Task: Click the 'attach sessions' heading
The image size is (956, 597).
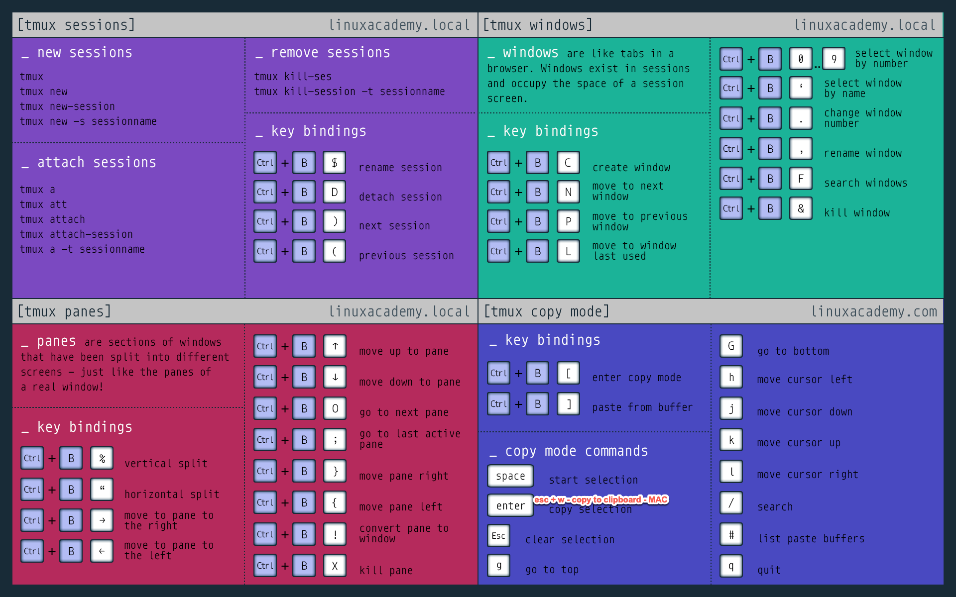Action: tap(97, 163)
